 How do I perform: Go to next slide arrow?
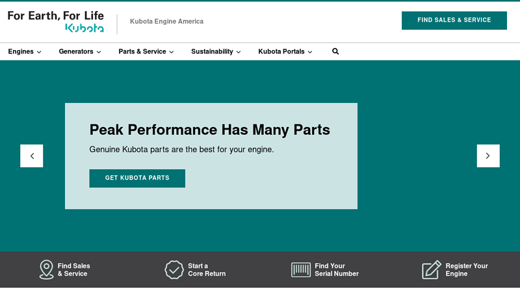488,156
